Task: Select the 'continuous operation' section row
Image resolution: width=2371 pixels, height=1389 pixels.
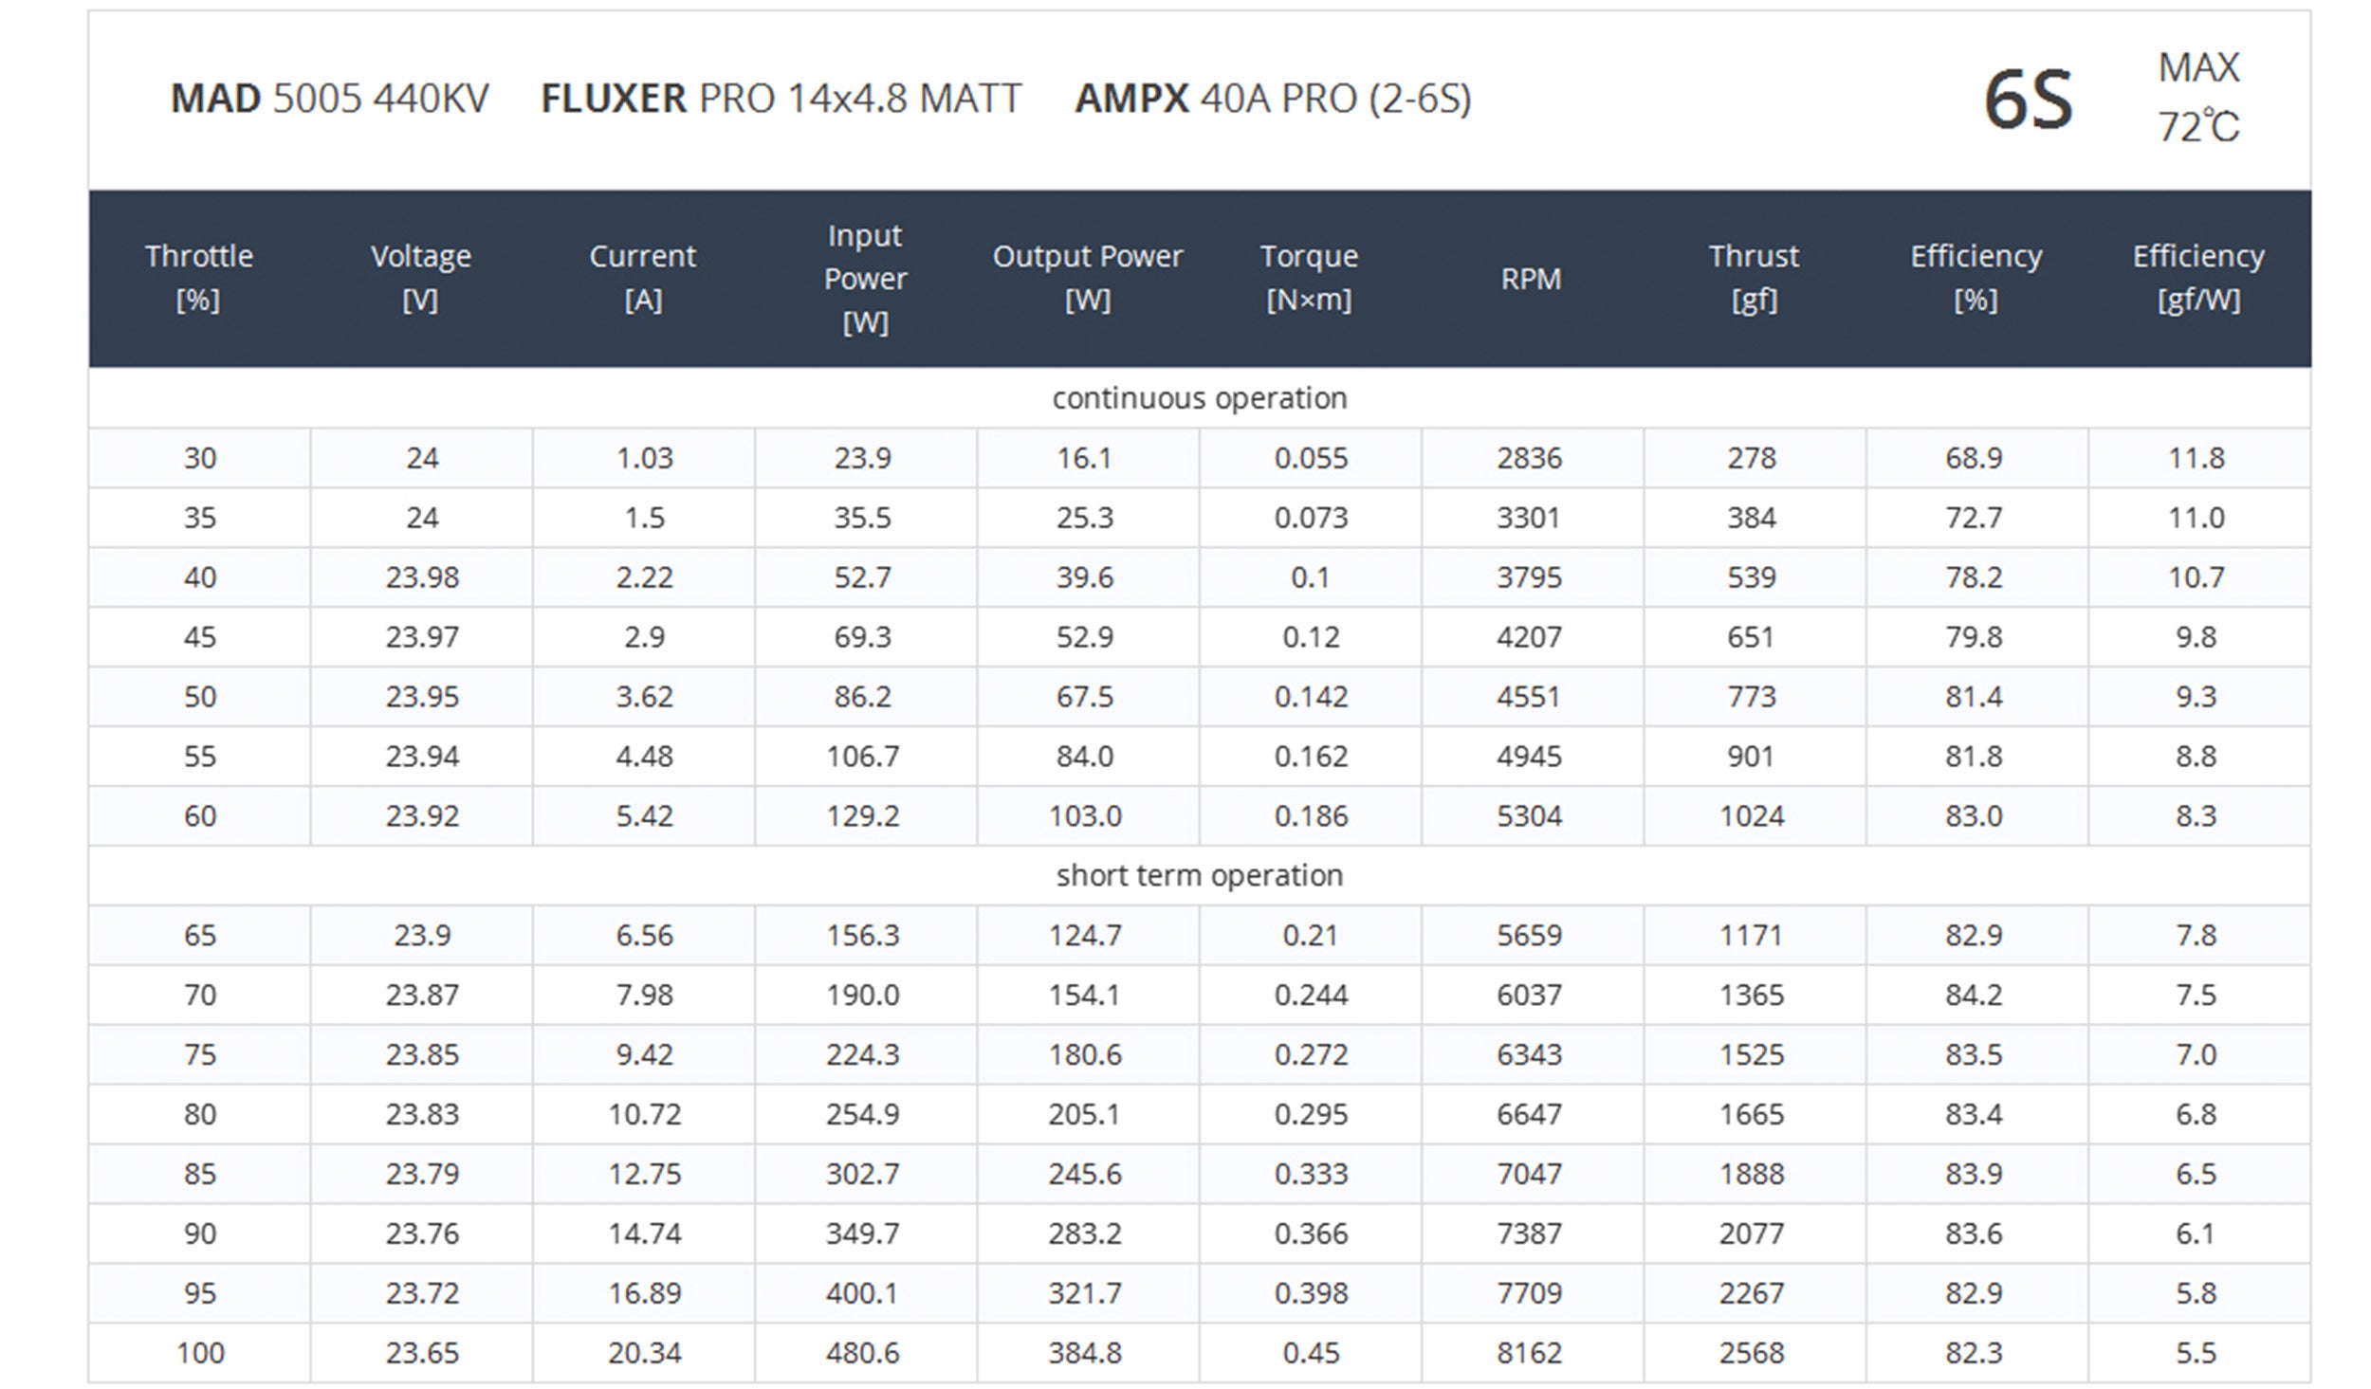Action: (1200, 398)
